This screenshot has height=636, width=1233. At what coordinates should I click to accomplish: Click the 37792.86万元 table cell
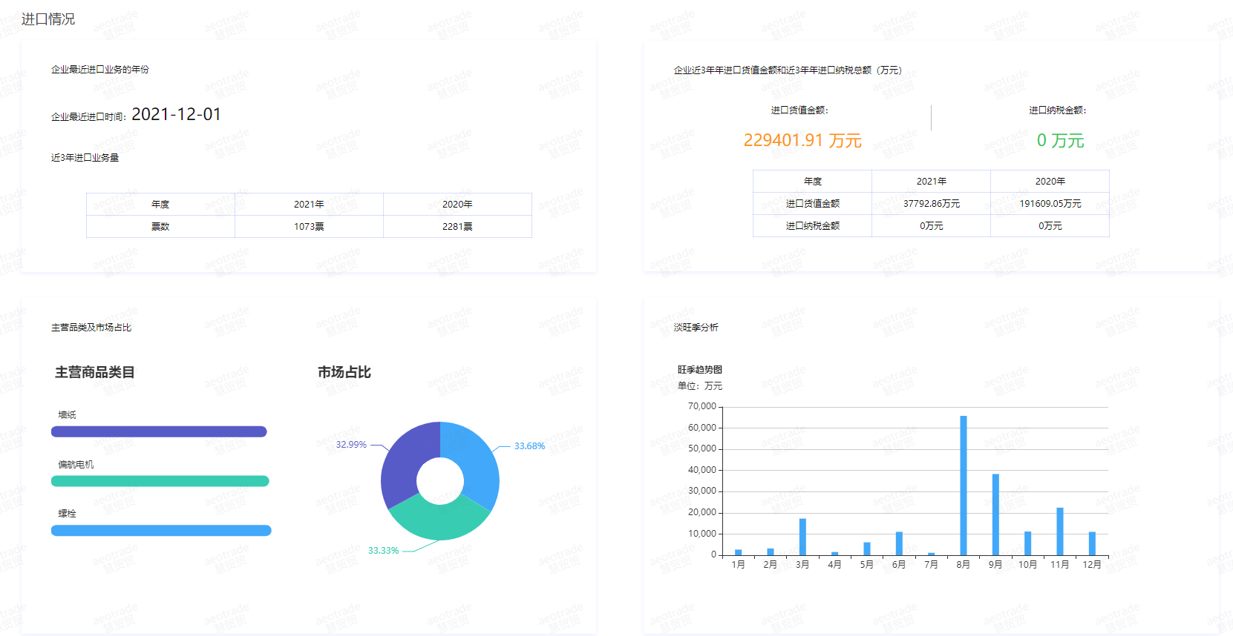[x=931, y=204]
